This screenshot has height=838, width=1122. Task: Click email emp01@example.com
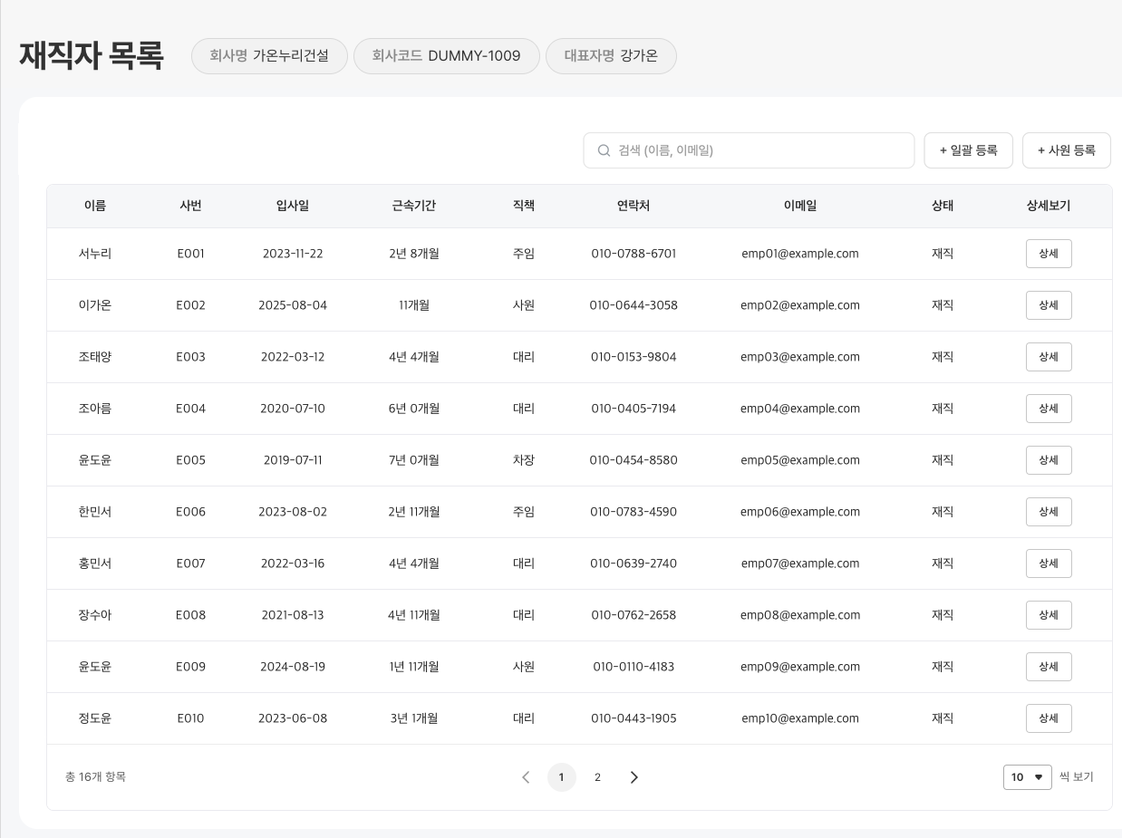click(x=800, y=254)
